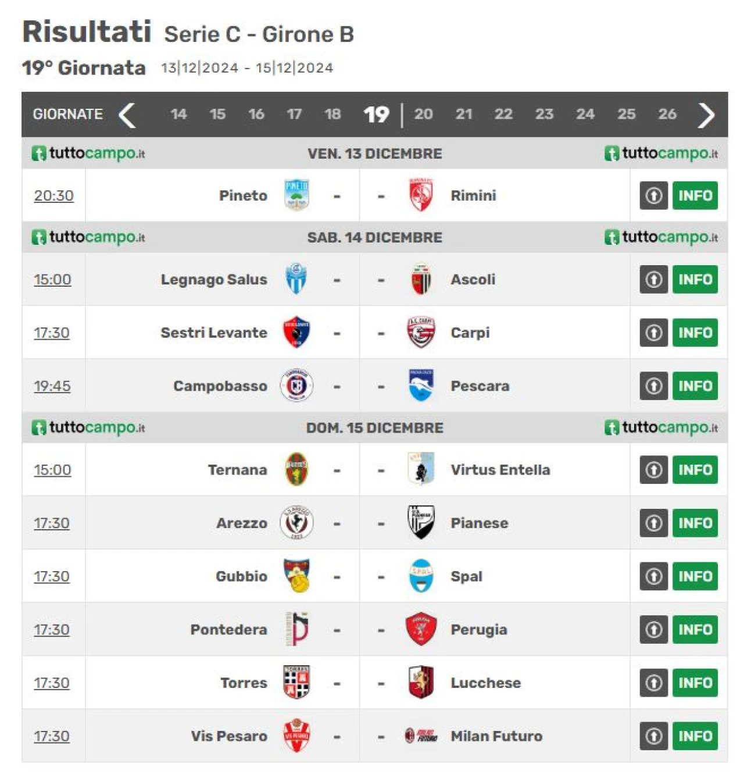Click the Campobasso team crest
This screenshot has height=774, width=744.
296,386
